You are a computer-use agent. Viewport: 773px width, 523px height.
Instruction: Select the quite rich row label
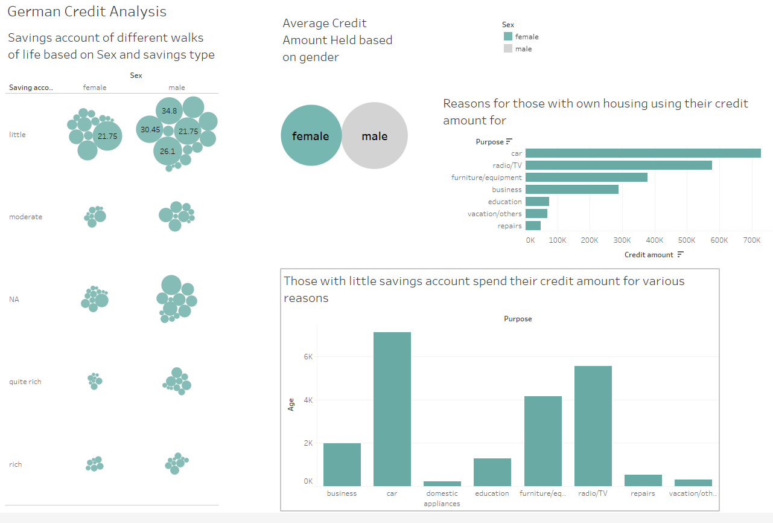coord(25,381)
